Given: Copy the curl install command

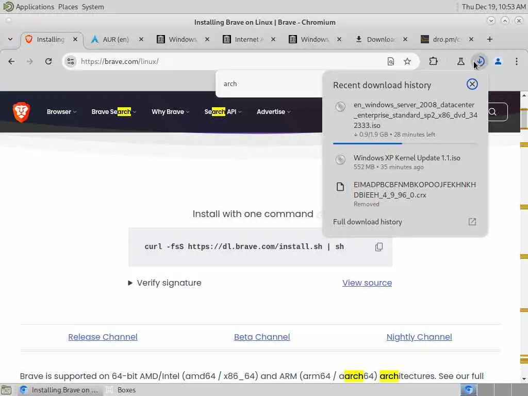Looking at the screenshot, I should pyautogui.click(x=379, y=247).
